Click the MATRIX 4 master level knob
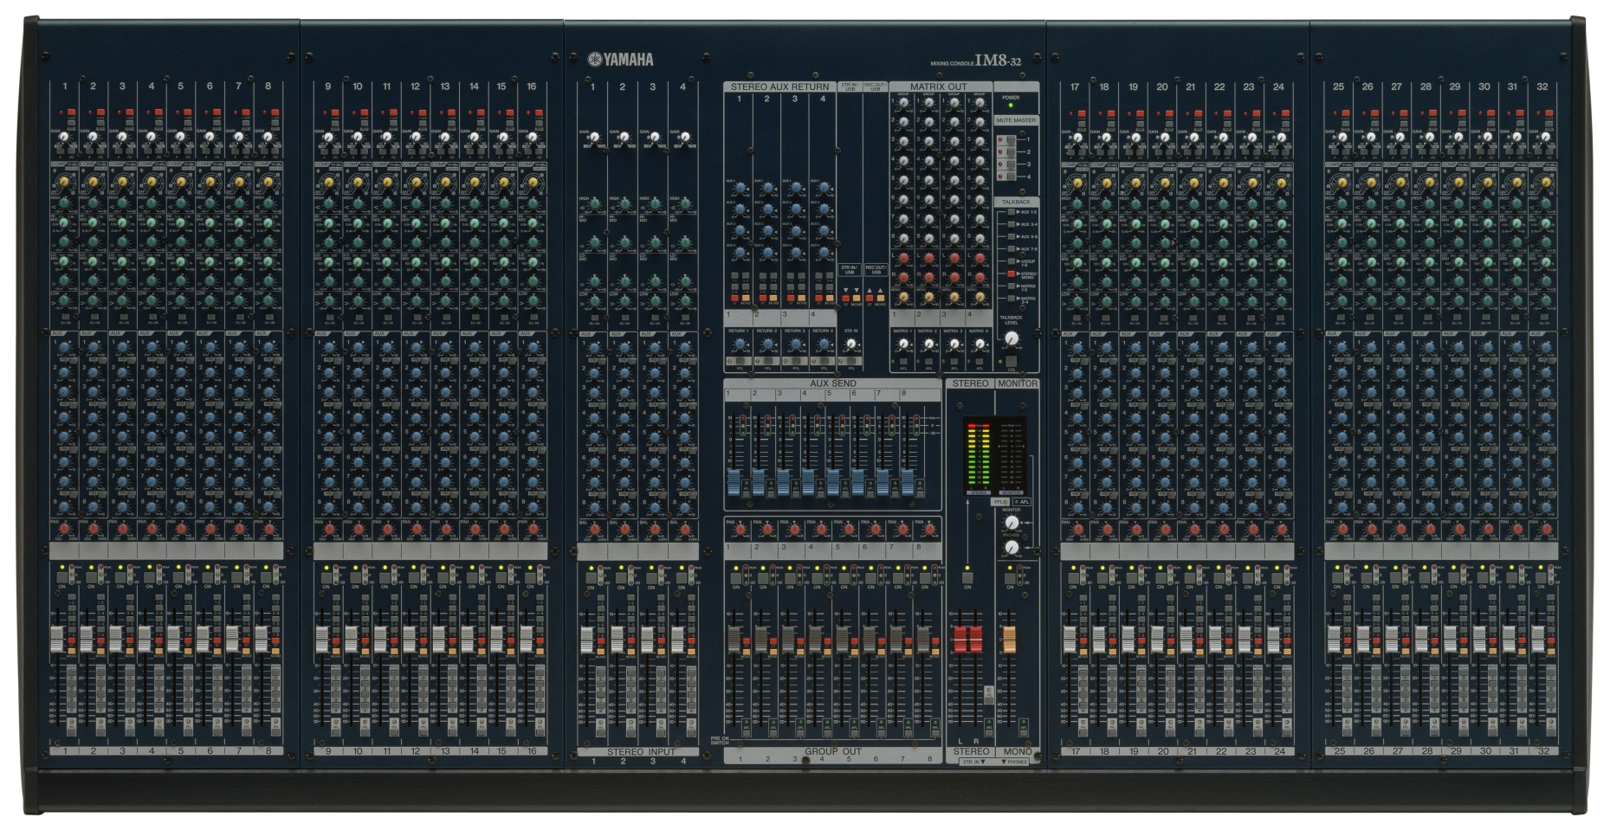 pyautogui.click(x=980, y=344)
